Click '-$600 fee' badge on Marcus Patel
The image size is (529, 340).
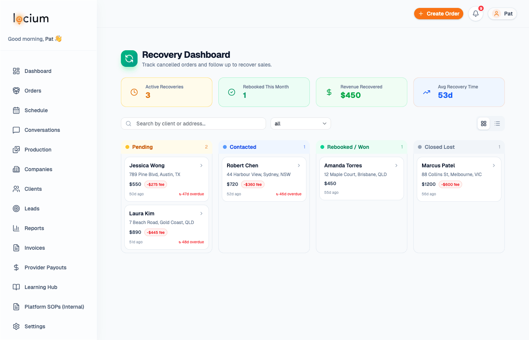tap(450, 184)
